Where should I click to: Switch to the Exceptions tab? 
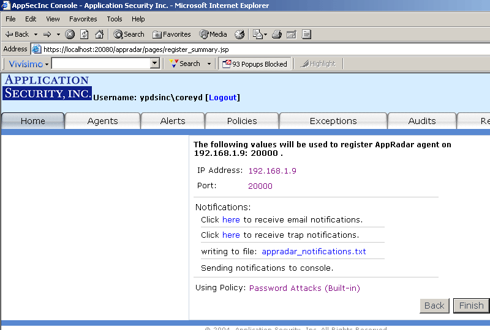click(333, 121)
